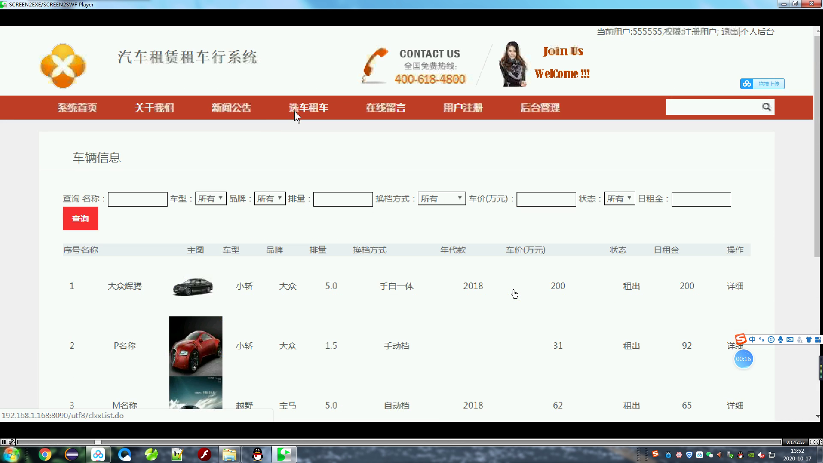823x463 pixels.
Task: Focus the 名称 query input field
Action: (x=138, y=199)
